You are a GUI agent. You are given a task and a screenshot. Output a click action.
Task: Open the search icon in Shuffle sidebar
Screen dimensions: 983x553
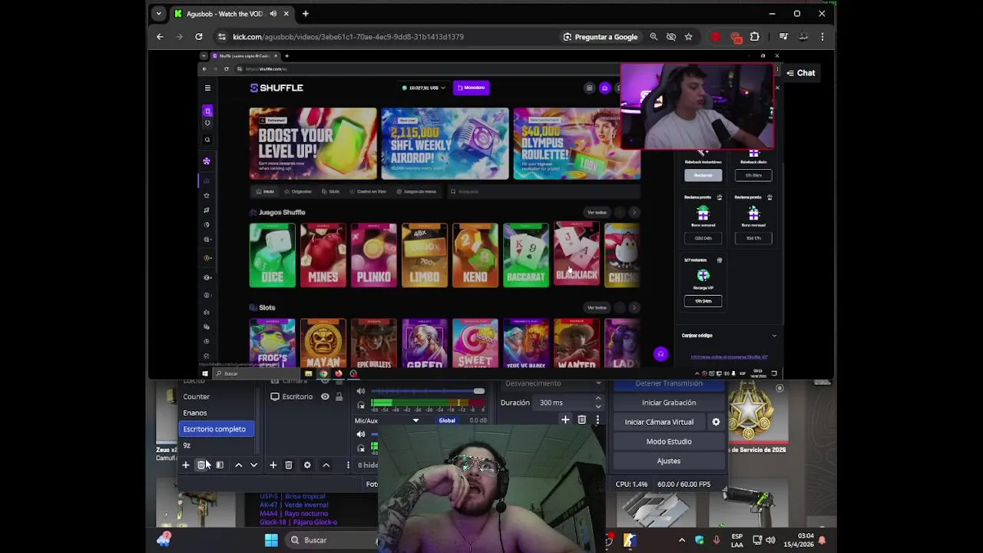(x=207, y=140)
